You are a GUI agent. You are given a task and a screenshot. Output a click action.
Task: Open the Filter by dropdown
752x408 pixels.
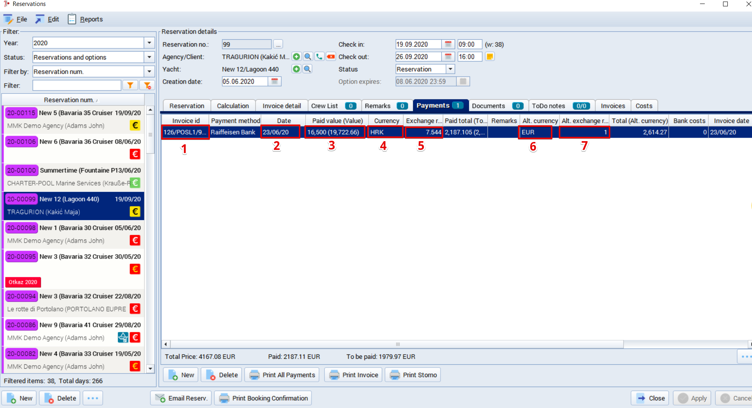click(x=149, y=71)
